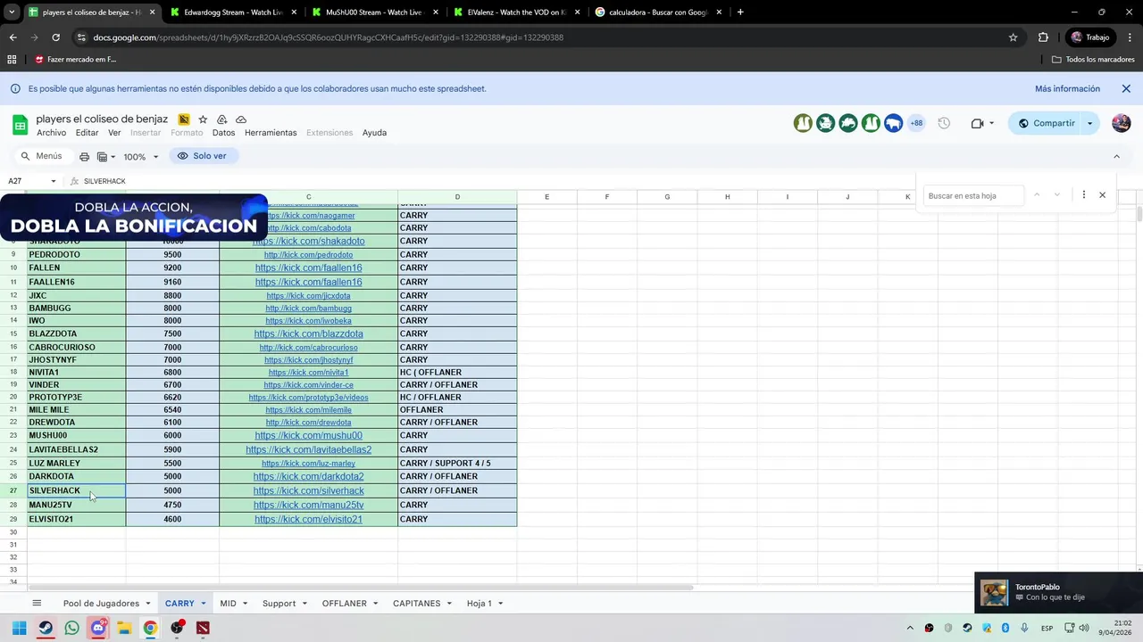
Task: Open the Fazer mercado bookmark
Action: pos(76,60)
